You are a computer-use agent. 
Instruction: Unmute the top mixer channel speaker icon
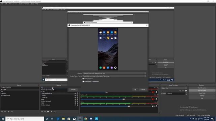click(153, 92)
